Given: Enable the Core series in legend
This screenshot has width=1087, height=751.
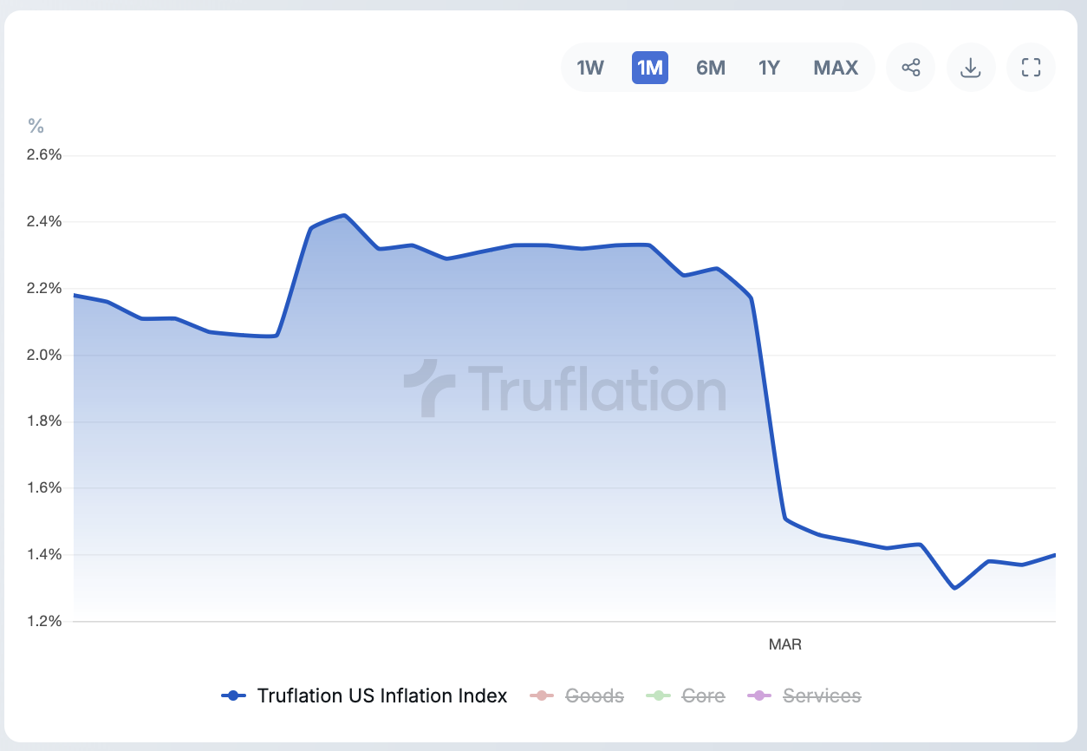Looking at the screenshot, I should [x=703, y=695].
